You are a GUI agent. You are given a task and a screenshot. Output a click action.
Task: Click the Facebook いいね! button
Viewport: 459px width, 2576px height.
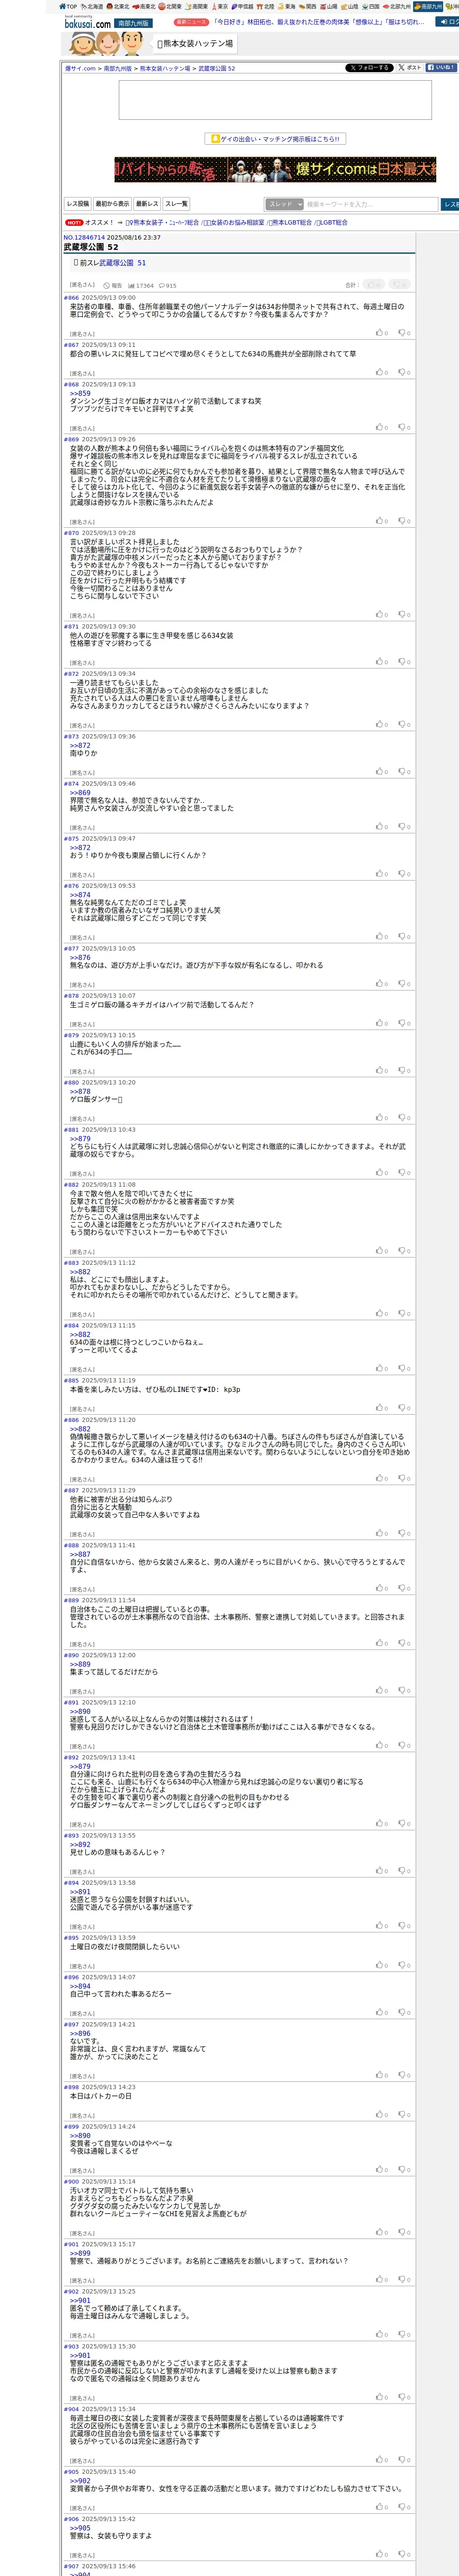point(441,68)
